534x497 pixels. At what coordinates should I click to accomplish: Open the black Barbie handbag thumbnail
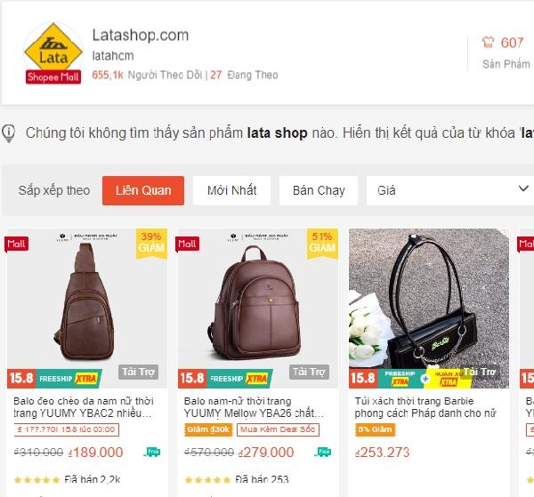429,309
